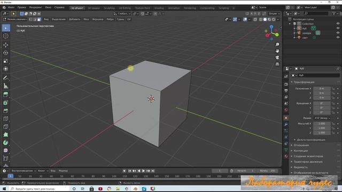Open the Вершина menu
Image resolution: width=342 pixels, height=192 pixels.
(98, 19)
